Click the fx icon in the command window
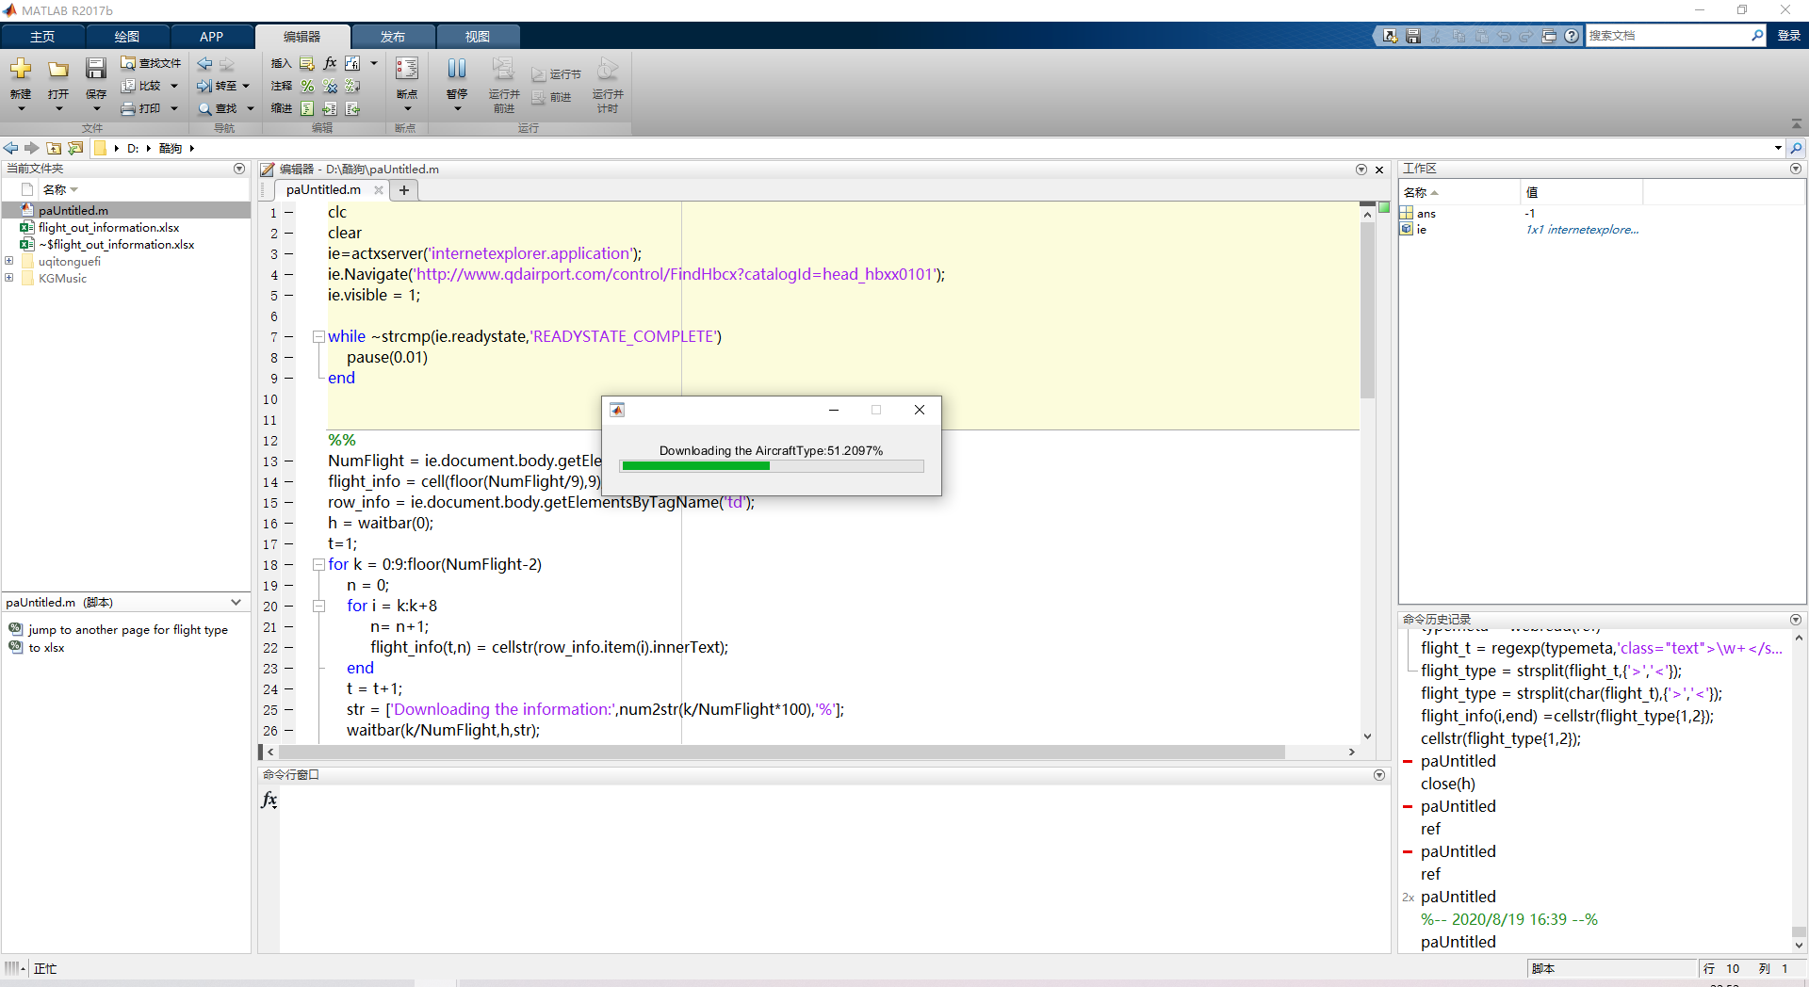Screen dimensions: 1809x987 [269, 800]
